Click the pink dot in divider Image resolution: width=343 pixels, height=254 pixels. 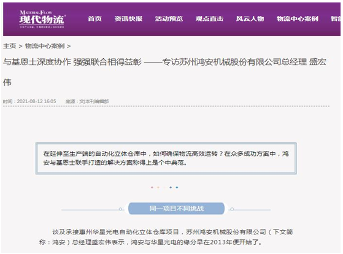click(152, 188)
